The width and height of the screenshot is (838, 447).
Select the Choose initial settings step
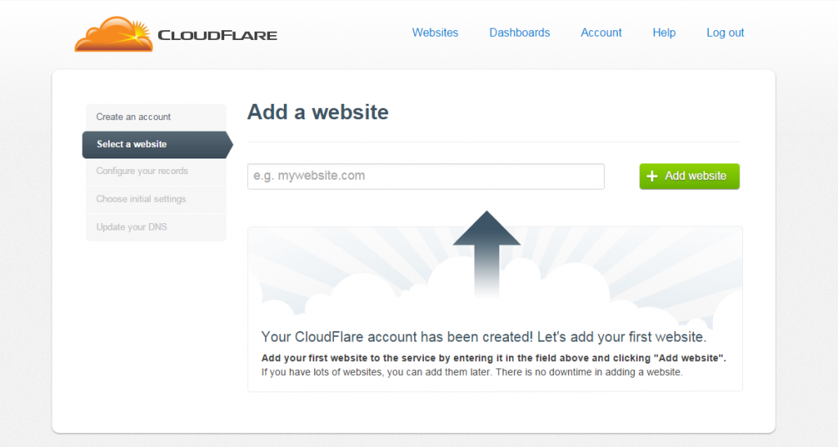[156, 199]
